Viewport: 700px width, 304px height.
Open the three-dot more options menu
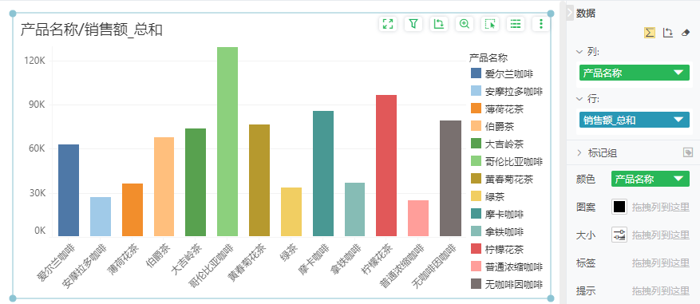[x=541, y=24]
